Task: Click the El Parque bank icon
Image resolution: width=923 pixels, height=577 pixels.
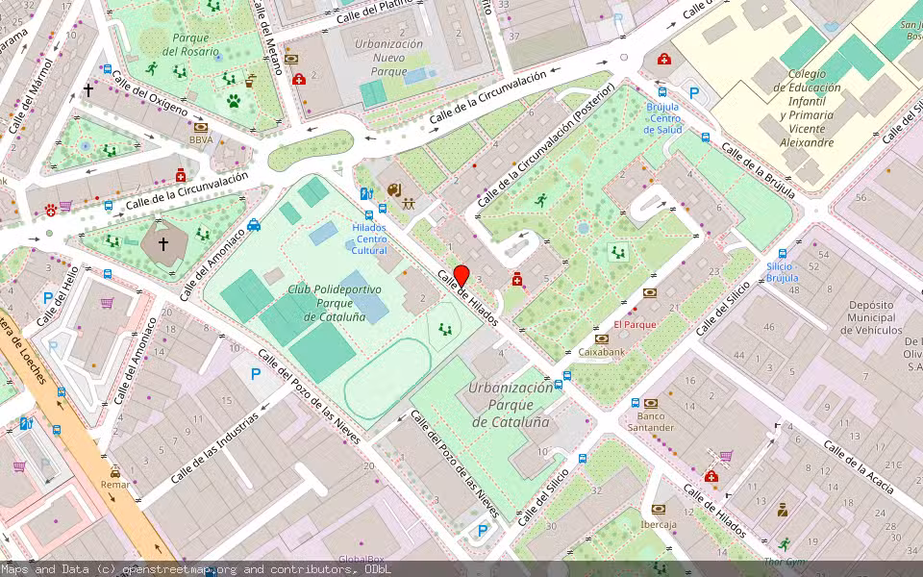Action: 651,292
